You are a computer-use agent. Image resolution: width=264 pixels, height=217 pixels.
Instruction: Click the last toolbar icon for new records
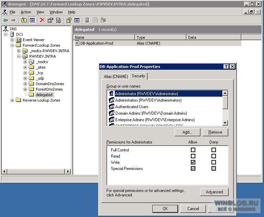pyautogui.click(x=103, y=20)
